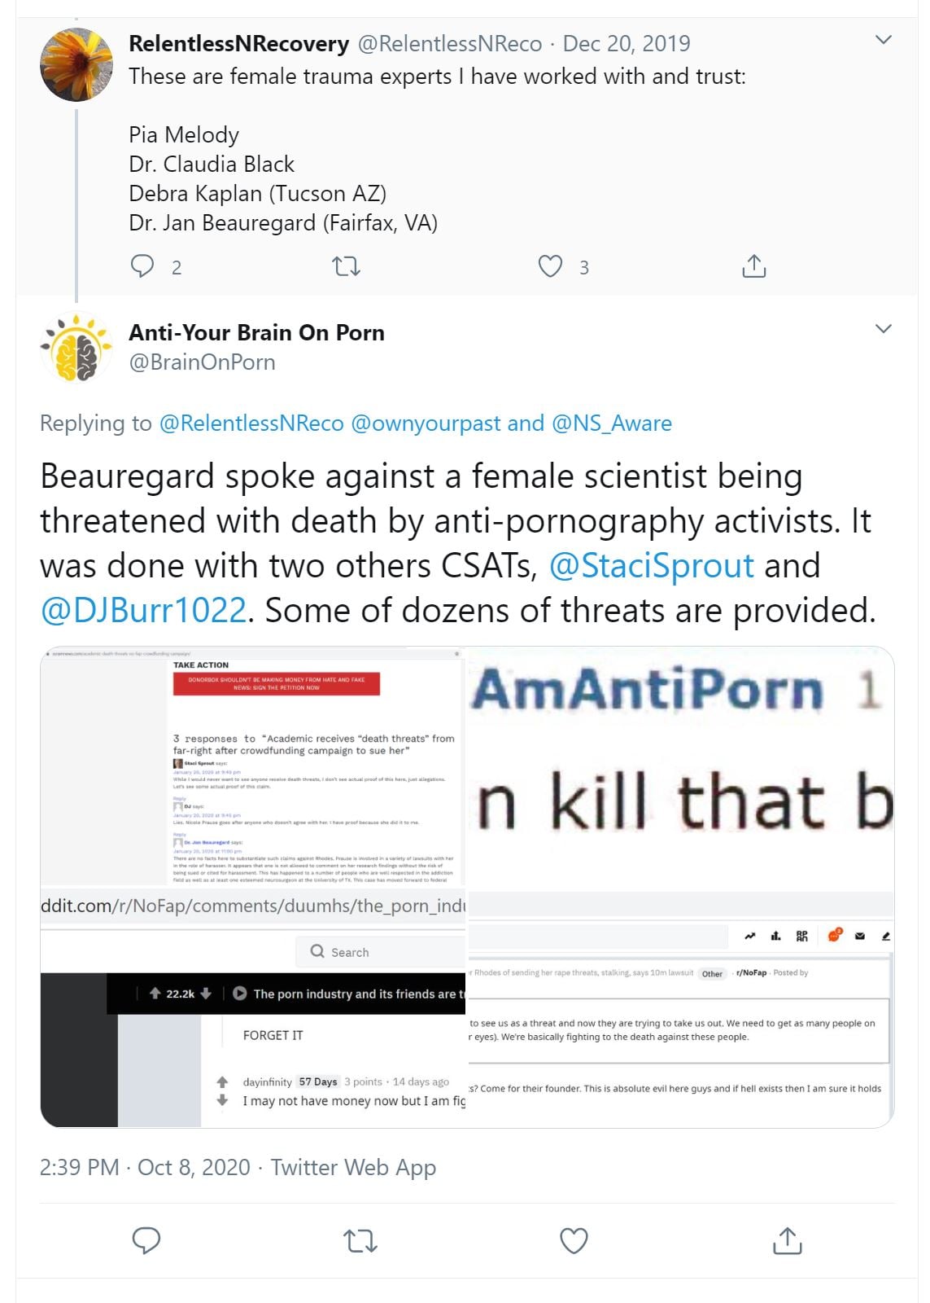
Task: Open the RelentlessNRecovery tweet options chevron
Action: point(884,40)
